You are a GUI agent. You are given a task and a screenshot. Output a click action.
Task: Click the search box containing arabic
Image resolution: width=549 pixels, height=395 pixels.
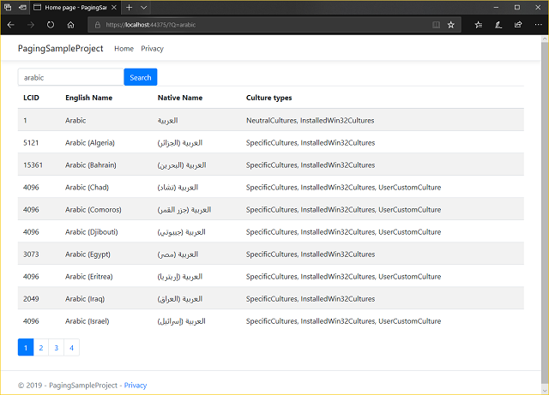pyautogui.click(x=70, y=77)
